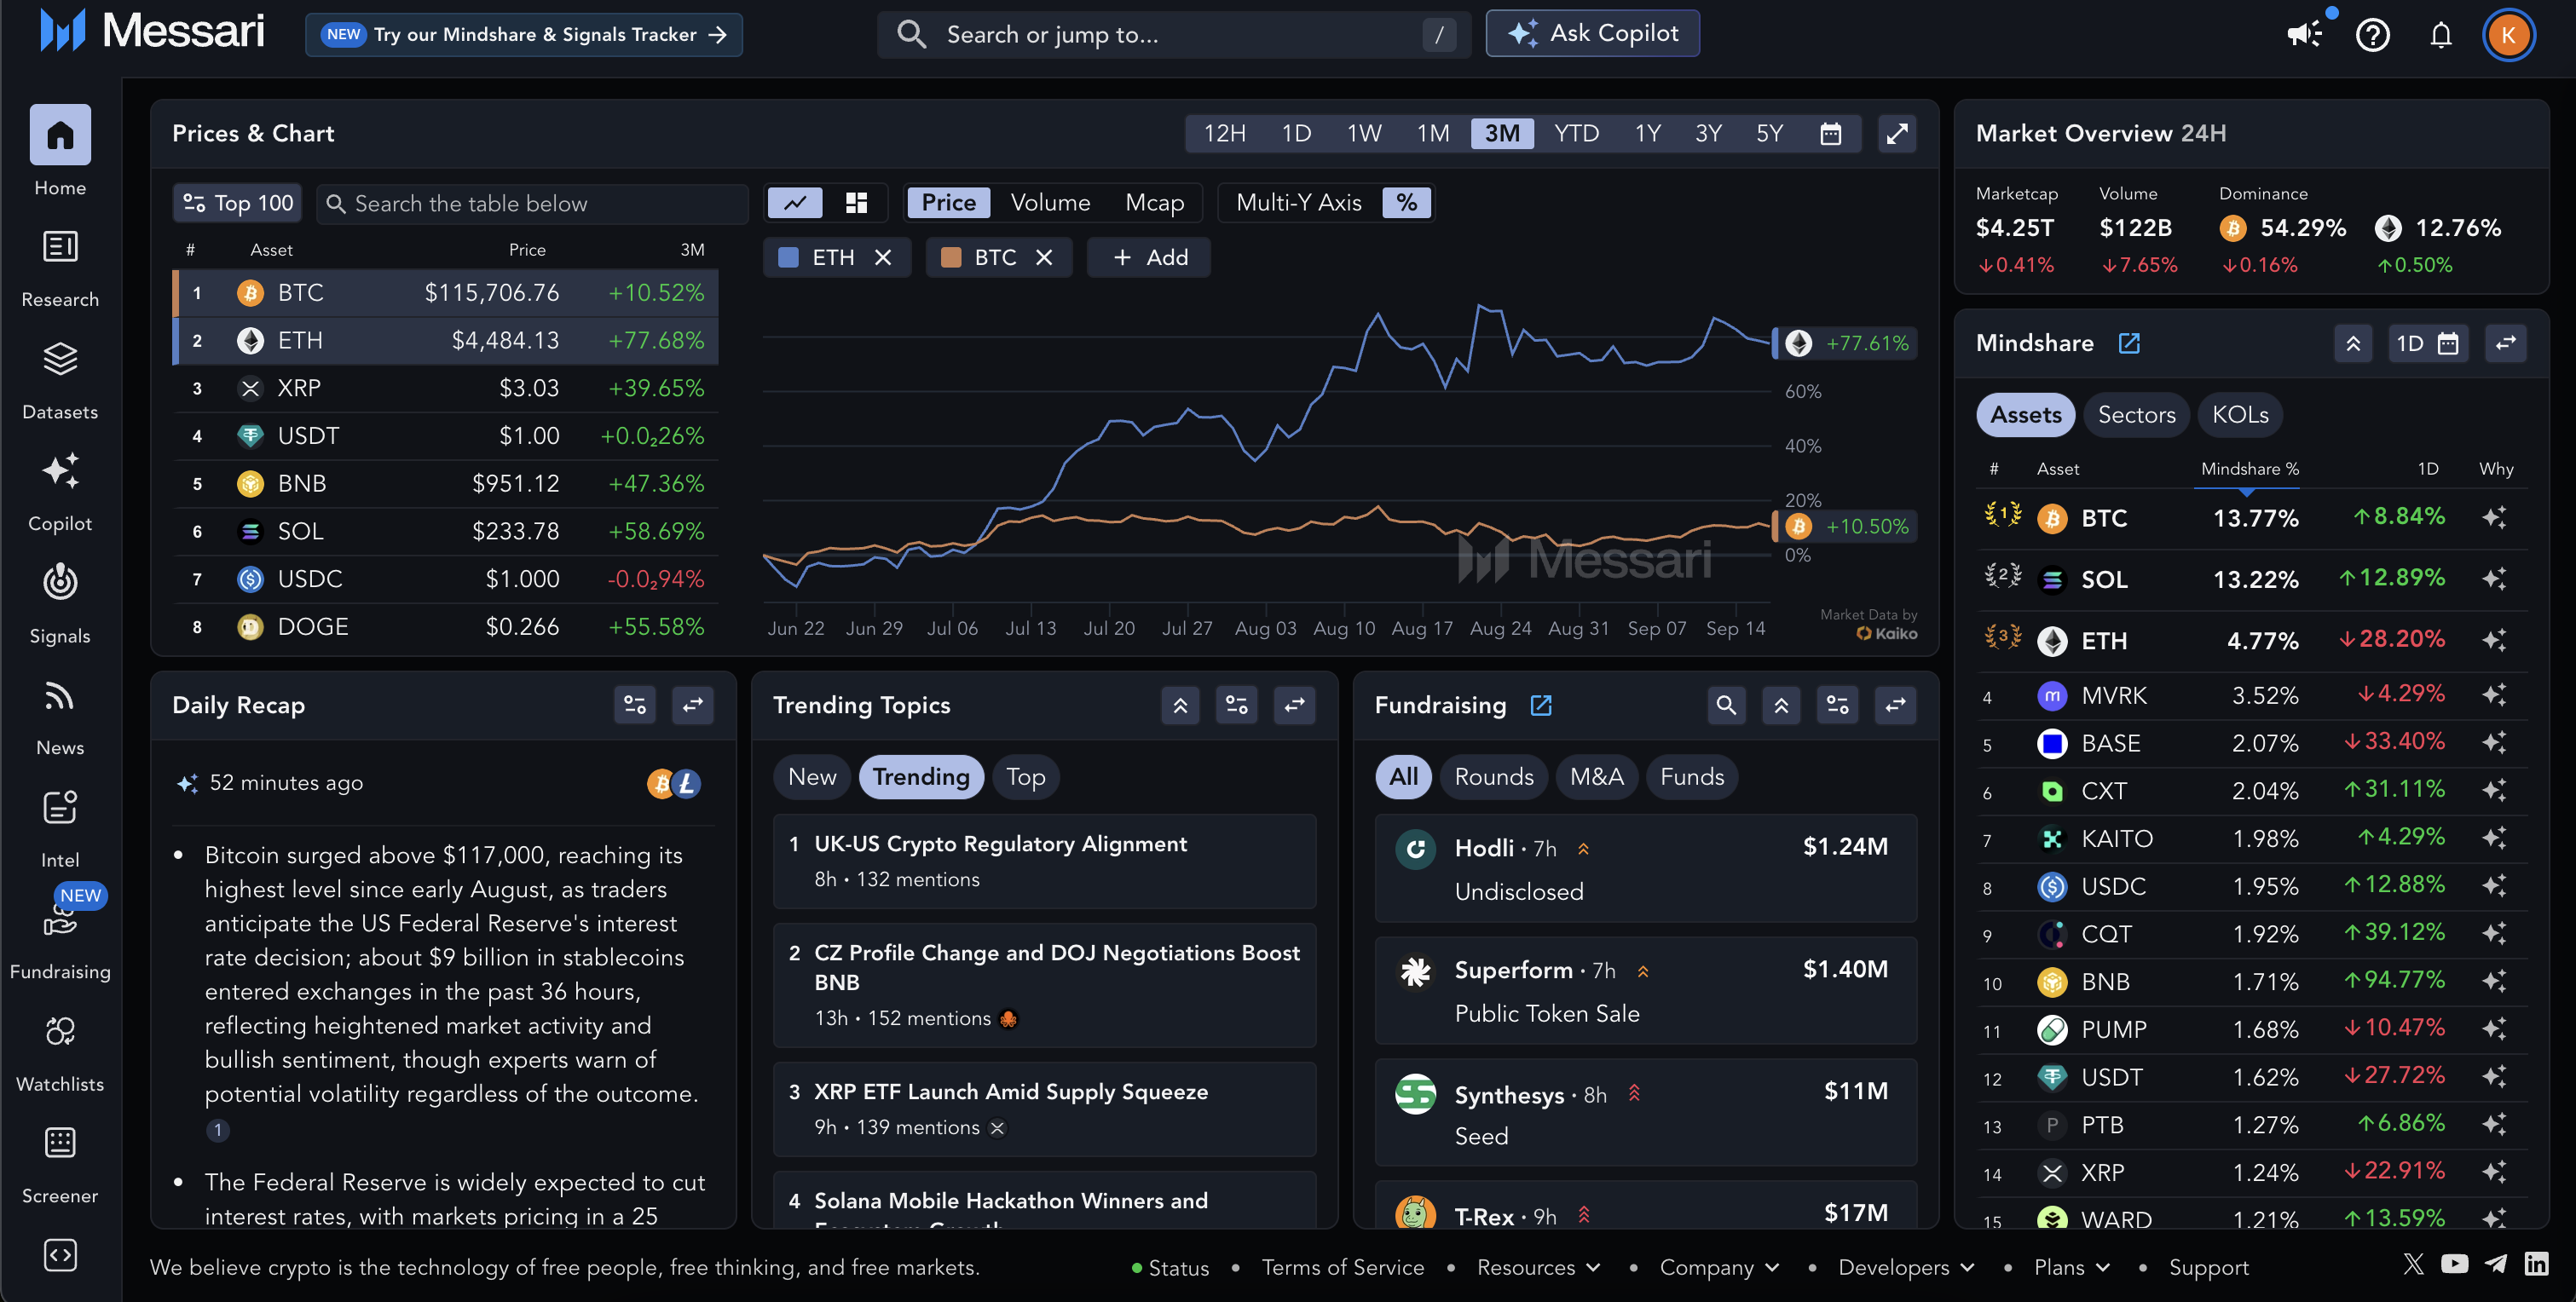2576x1302 pixels.
Task: Focus the Search or jump to field
Action: coord(1173,35)
